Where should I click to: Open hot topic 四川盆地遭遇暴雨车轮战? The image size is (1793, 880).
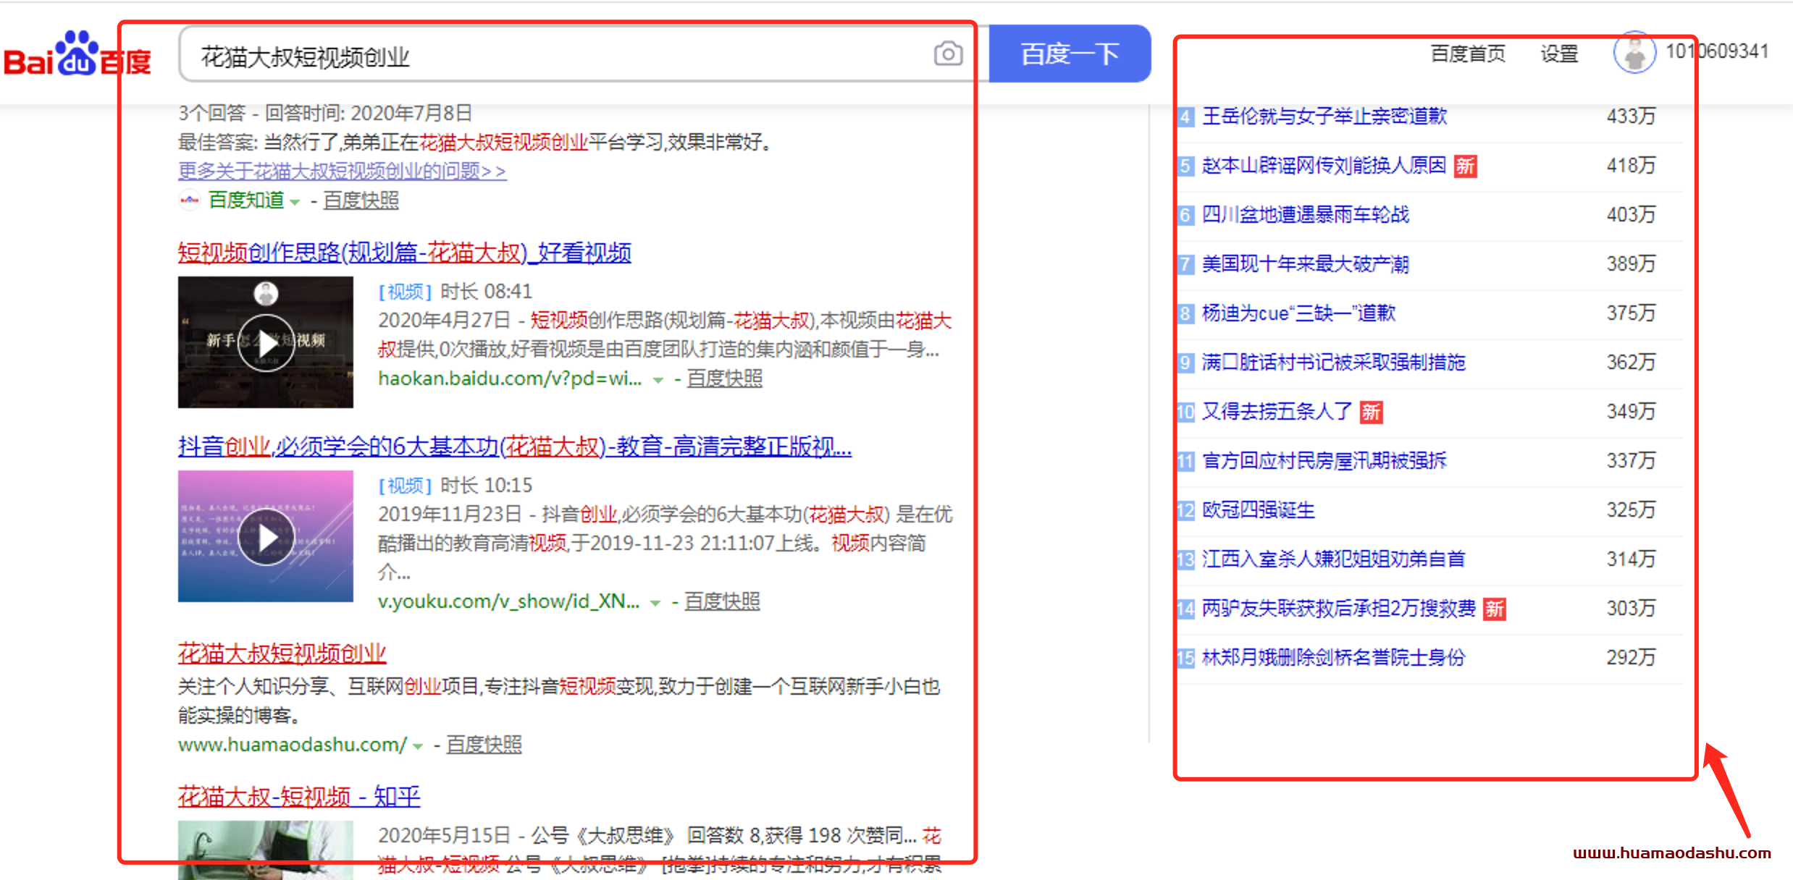[1306, 215]
